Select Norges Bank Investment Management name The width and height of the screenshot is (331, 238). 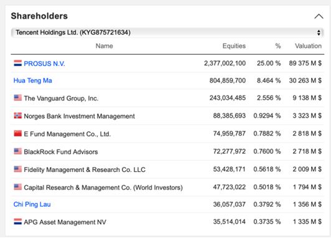tap(80, 116)
